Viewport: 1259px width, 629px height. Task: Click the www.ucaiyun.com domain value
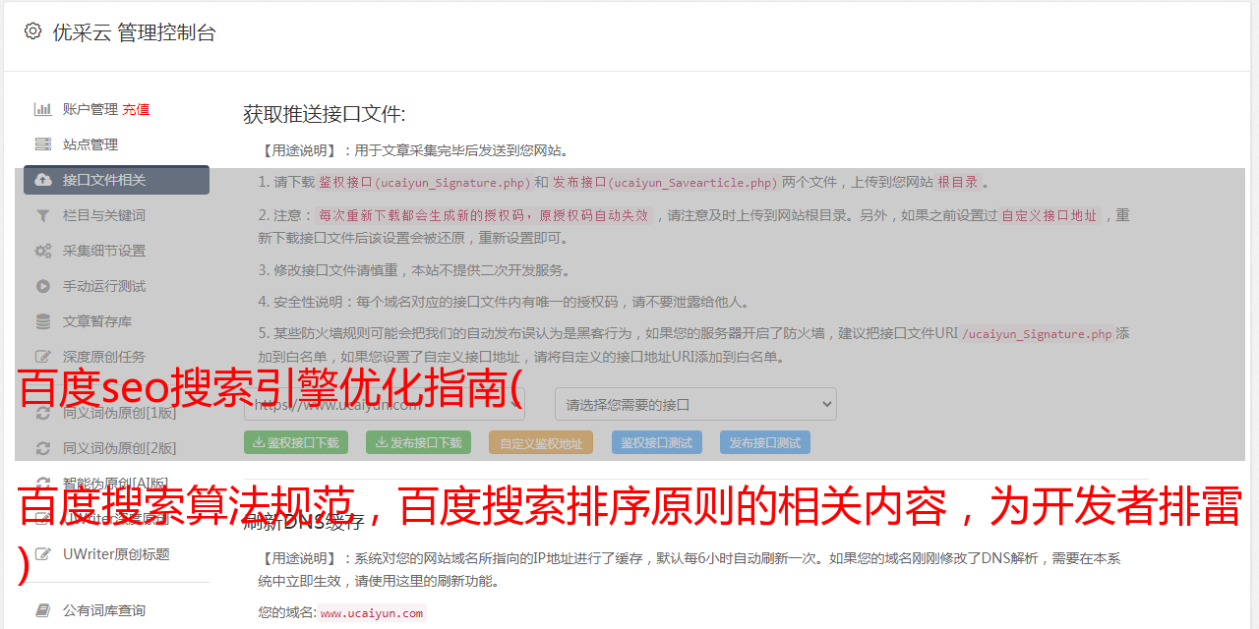pyautogui.click(x=372, y=613)
